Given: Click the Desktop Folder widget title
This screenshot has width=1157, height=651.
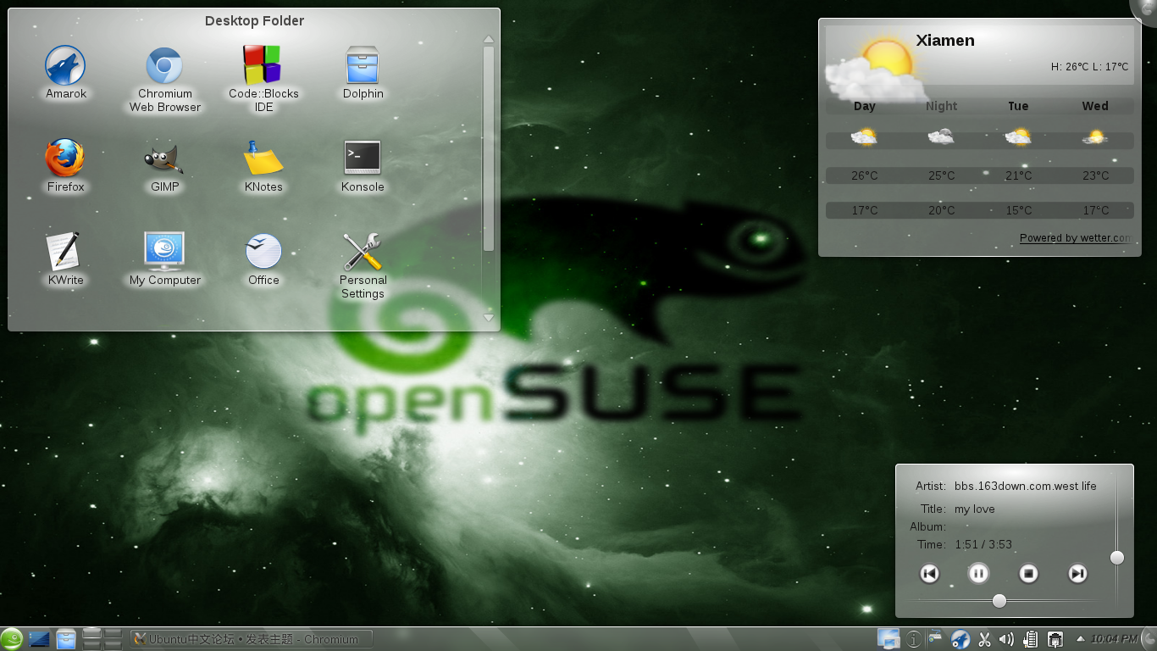Looking at the screenshot, I should pyautogui.click(x=254, y=21).
